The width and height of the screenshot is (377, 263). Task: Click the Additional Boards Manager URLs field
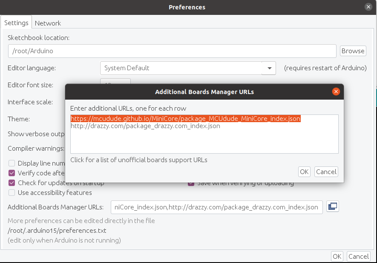[217, 207]
